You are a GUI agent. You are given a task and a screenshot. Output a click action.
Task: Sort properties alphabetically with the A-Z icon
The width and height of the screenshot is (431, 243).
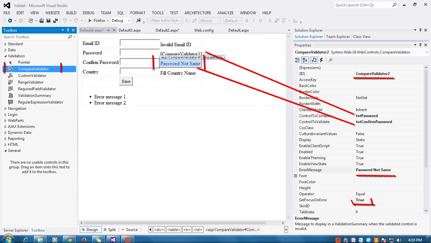(x=305, y=60)
